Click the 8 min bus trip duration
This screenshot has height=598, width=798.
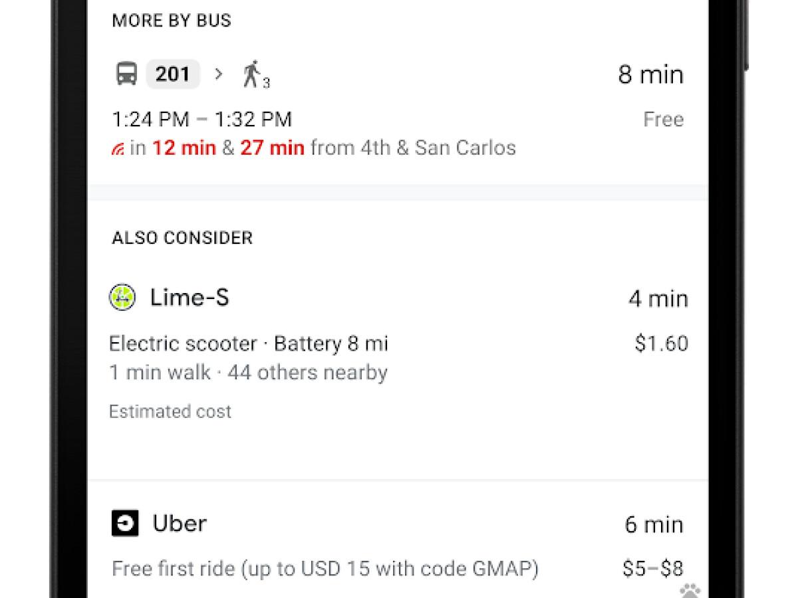pos(652,74)
